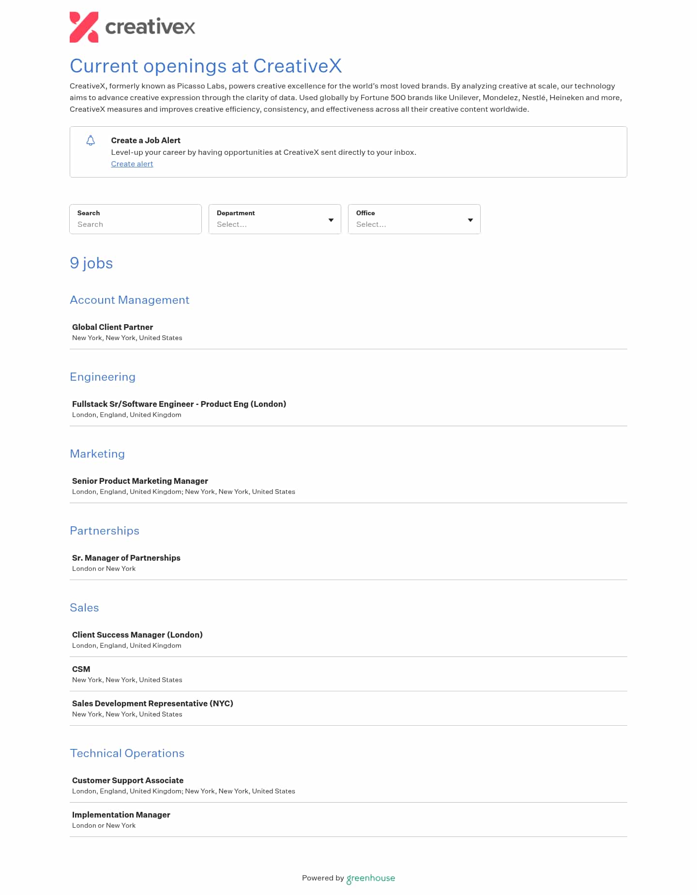697x895 pixels.
Task: Open the Global Client Partner job
Action: click(112, 327)
